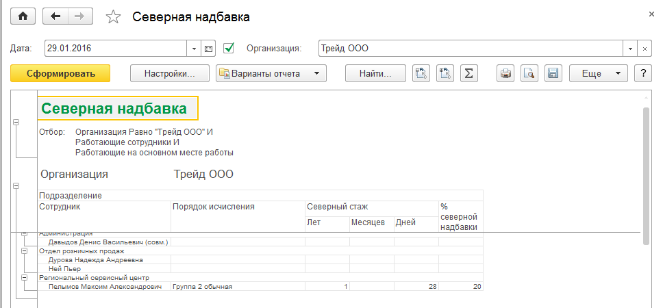
Task: Click the Сотрудник column header
Action: pyautogui.click(x=104, y=216)
